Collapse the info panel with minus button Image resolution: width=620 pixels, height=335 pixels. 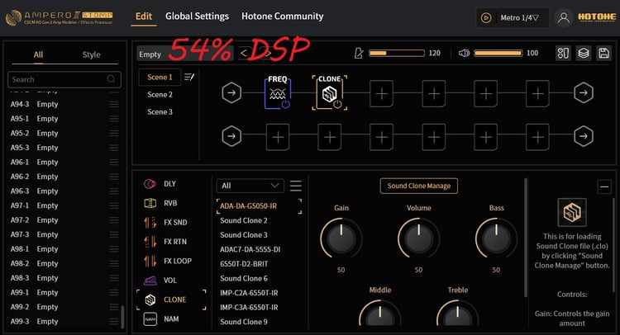(604, 186)
